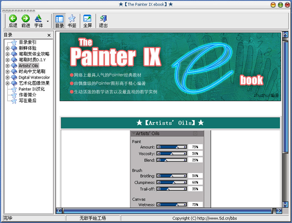Click the Painter IX ebook banner image
292x223 pixels.
pyautogui.click(x=170, y=67)
